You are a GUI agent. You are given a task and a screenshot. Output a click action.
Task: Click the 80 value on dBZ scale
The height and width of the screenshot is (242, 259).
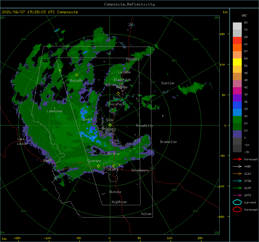point(246,22)
